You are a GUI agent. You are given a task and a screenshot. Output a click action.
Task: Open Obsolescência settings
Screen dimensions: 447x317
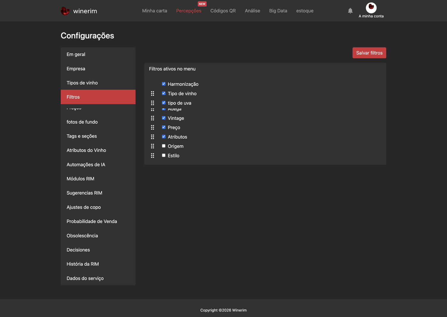[98, 236]
